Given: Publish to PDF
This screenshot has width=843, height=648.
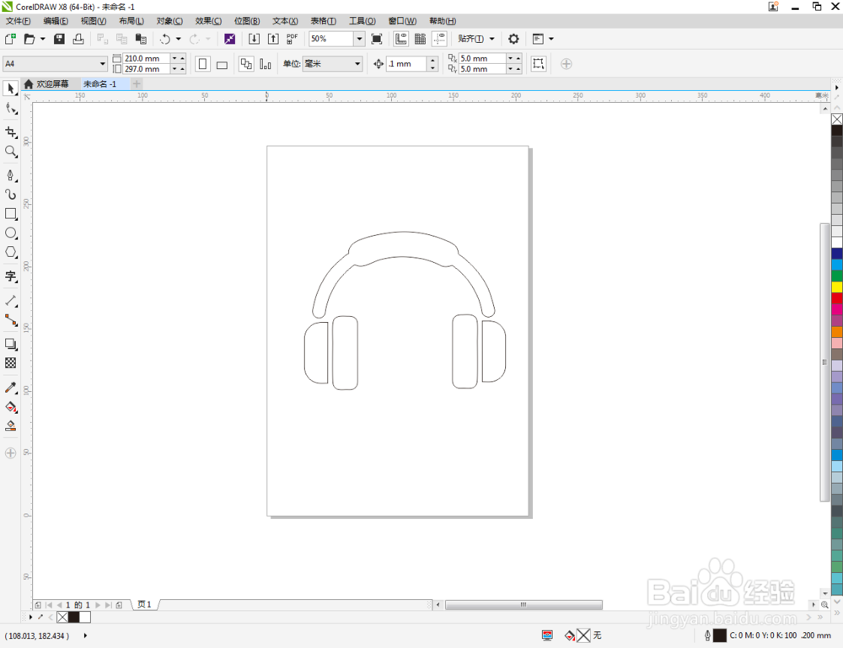Looking at the screenshot, I should (292, 39).
